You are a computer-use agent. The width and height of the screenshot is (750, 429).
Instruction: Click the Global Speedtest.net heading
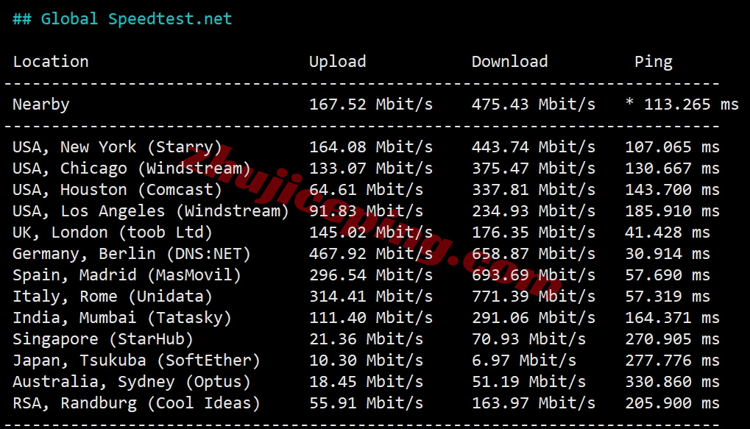(122, 19)
